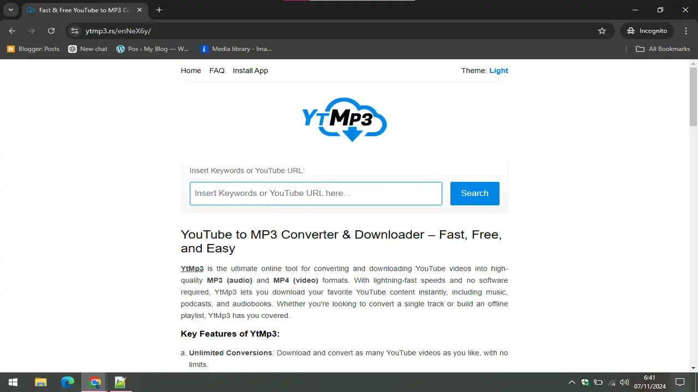
Task: Open the My Blog WordPress bookmark
Action: pos(153,49)
